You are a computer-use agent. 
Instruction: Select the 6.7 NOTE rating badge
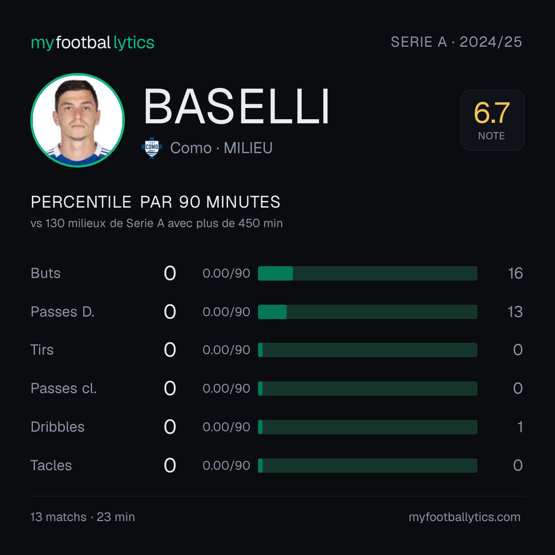(492, 120)
